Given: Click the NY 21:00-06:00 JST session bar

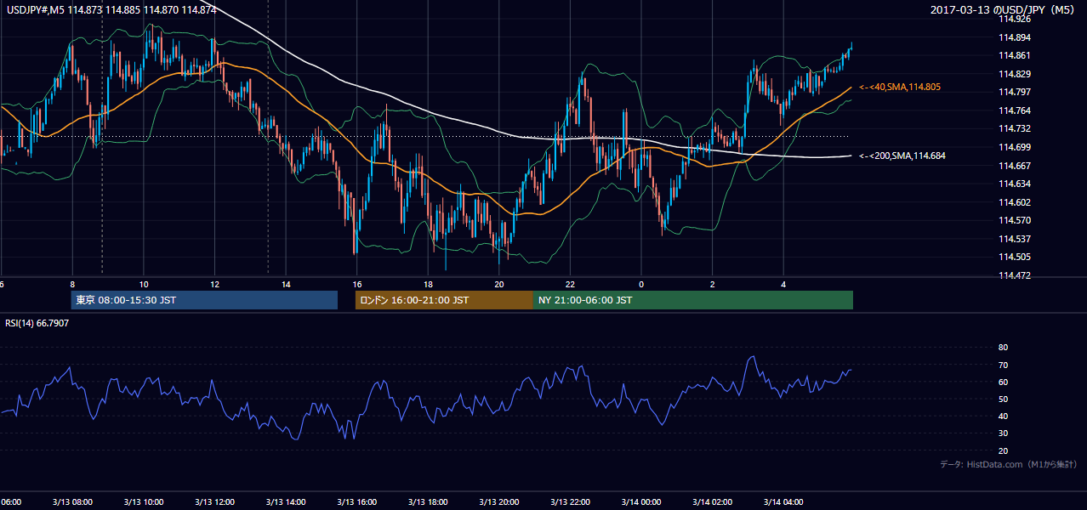Looking at the screenshot, I should [693, 300].
